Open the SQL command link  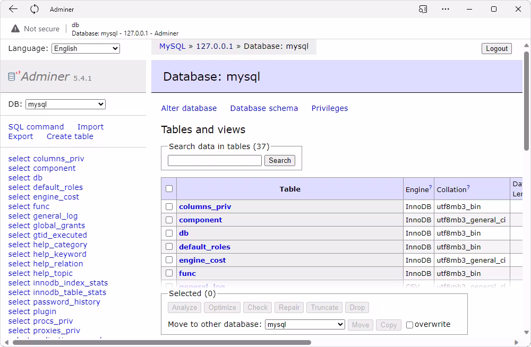pos(36,127)
